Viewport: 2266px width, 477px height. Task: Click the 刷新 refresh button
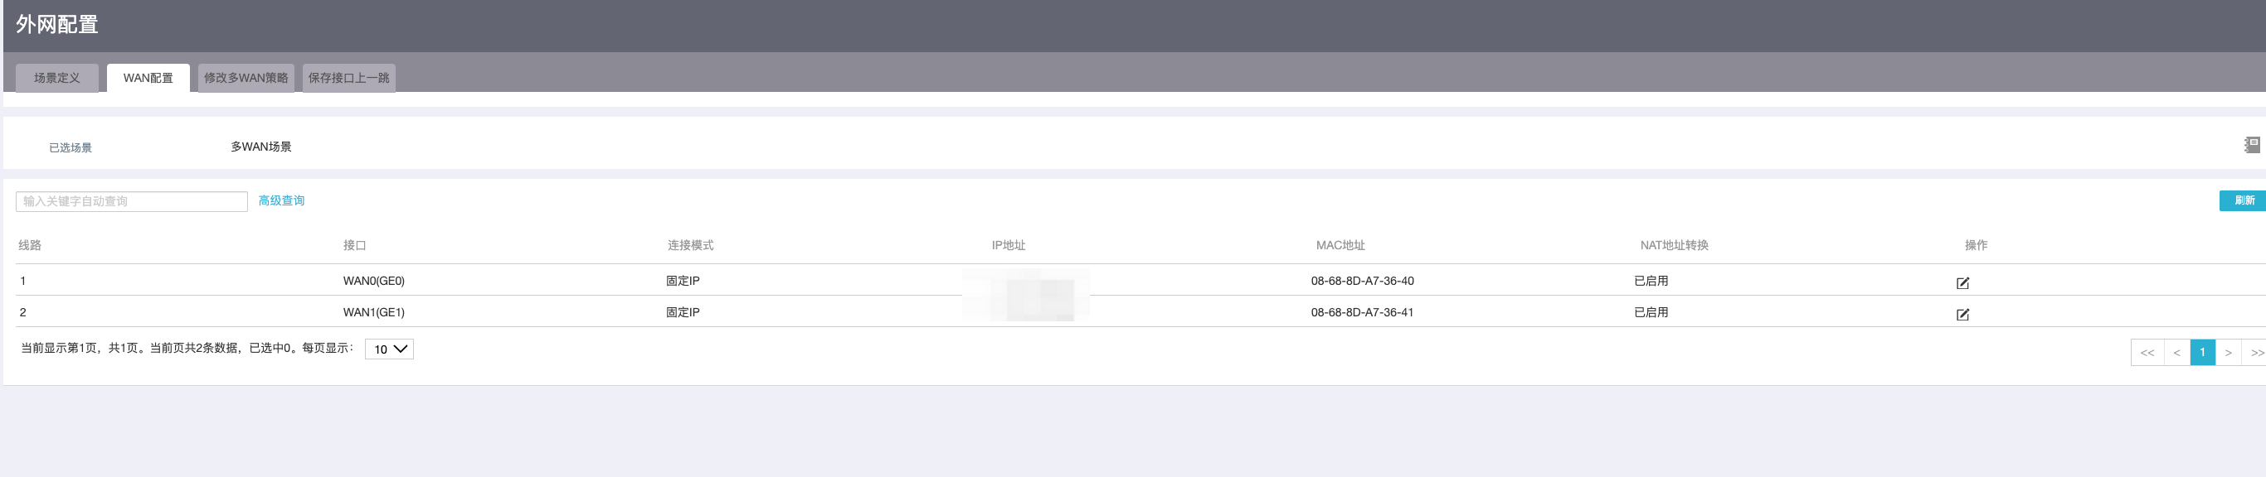click(2243, 200)
